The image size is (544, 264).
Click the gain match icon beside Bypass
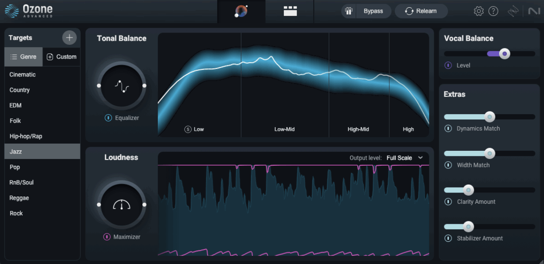[x=349, y=11]
